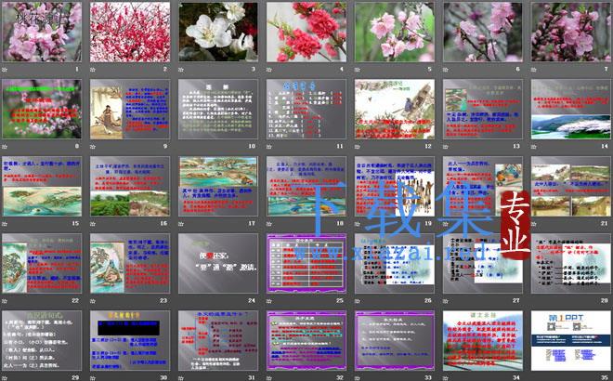
Task: Select slide 6 thumbnail
Action: point(482,33)
